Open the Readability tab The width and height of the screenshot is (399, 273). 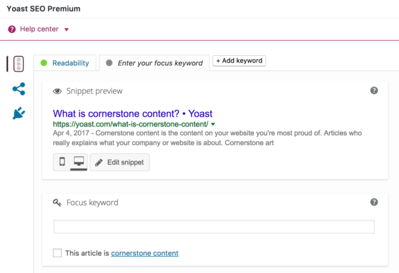[65, 63]
